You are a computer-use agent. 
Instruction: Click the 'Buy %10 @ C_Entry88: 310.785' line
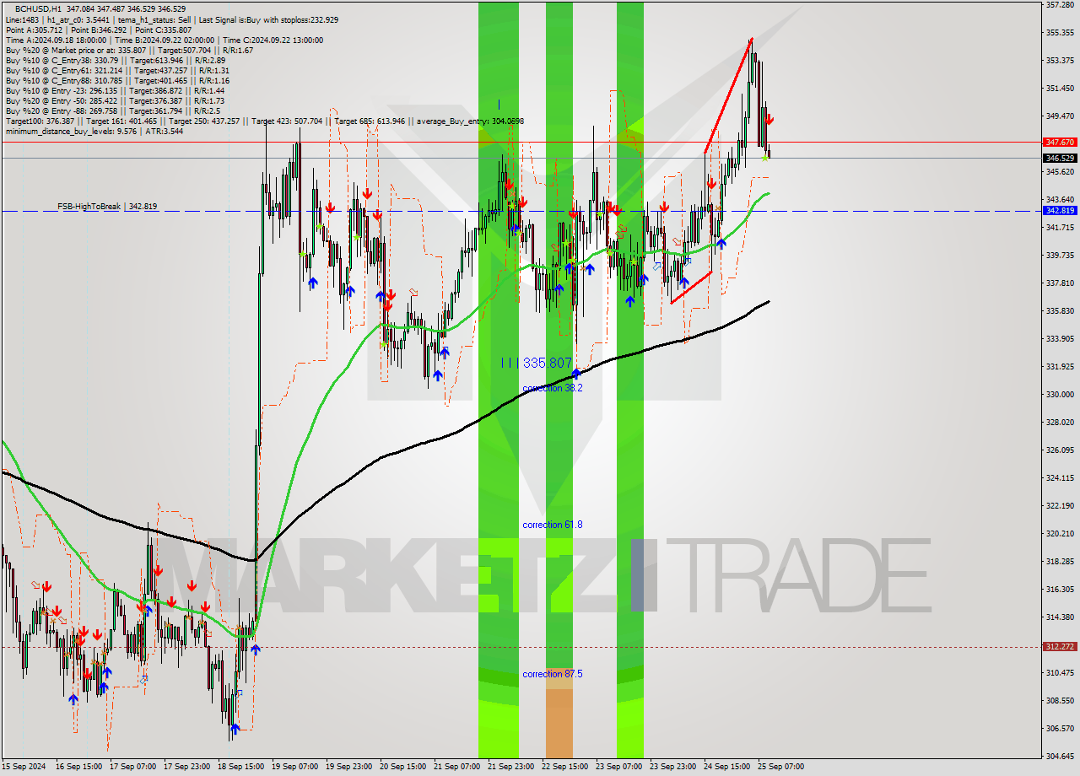[x=117, y=80]
